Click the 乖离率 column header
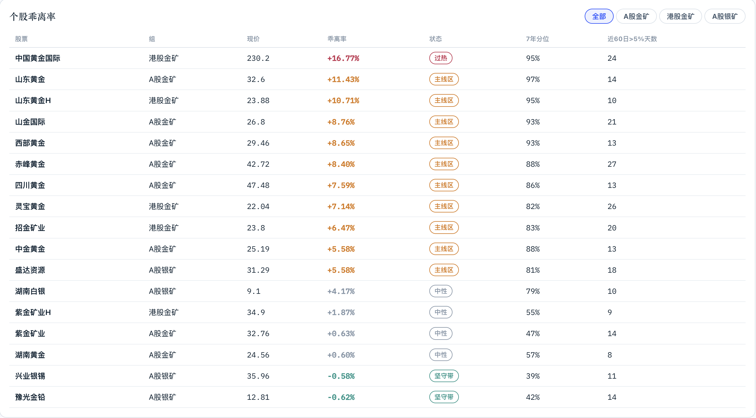The height and width of the screenshot is (418, 756). point(337,39)
